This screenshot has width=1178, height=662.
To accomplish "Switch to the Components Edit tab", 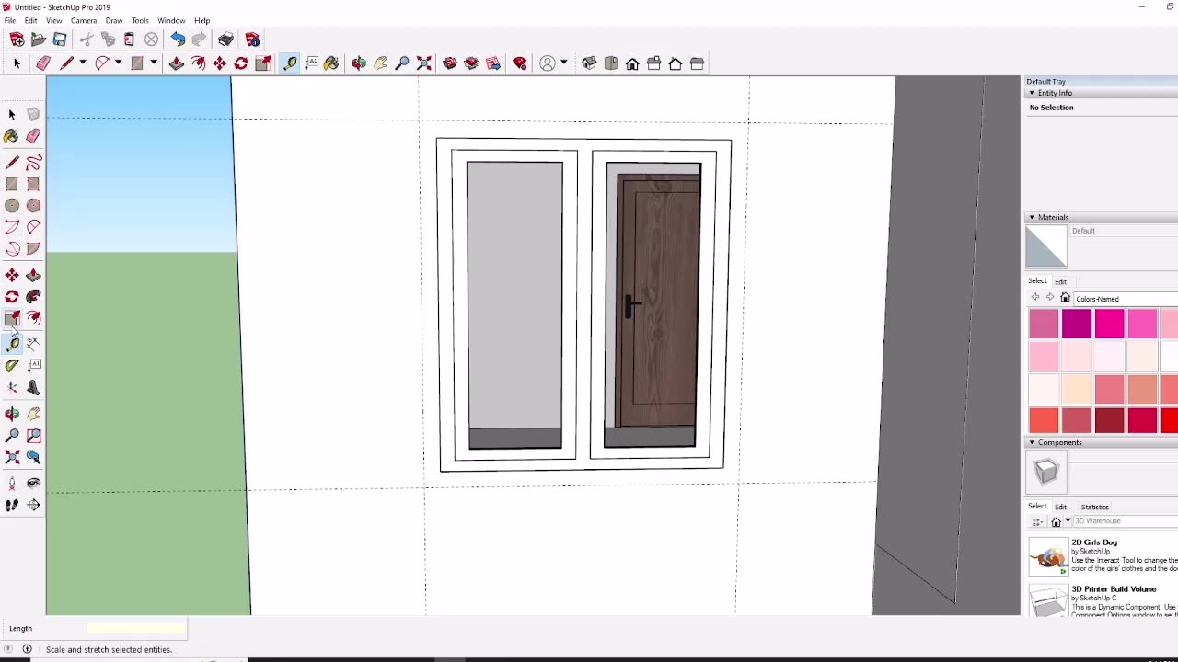I will [1060, 507].
